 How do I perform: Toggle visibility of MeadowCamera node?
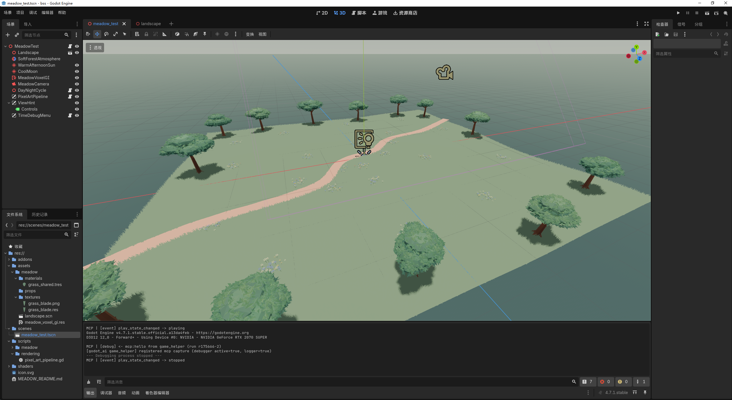point(77,84)
